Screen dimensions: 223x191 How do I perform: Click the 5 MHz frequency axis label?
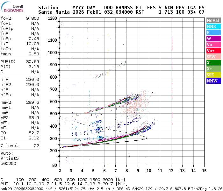[x=93, y=171]
